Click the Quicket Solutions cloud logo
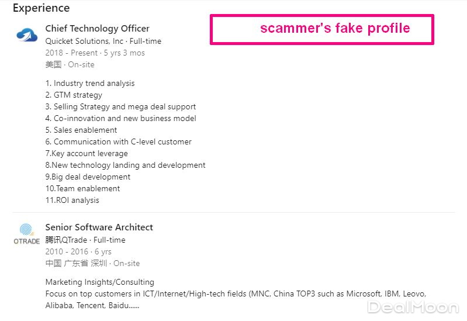 pyautogui.click(x=27, y=35)
